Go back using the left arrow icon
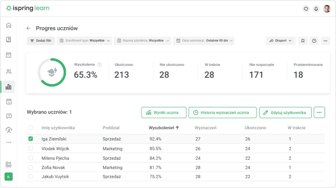 coord(29,29)
